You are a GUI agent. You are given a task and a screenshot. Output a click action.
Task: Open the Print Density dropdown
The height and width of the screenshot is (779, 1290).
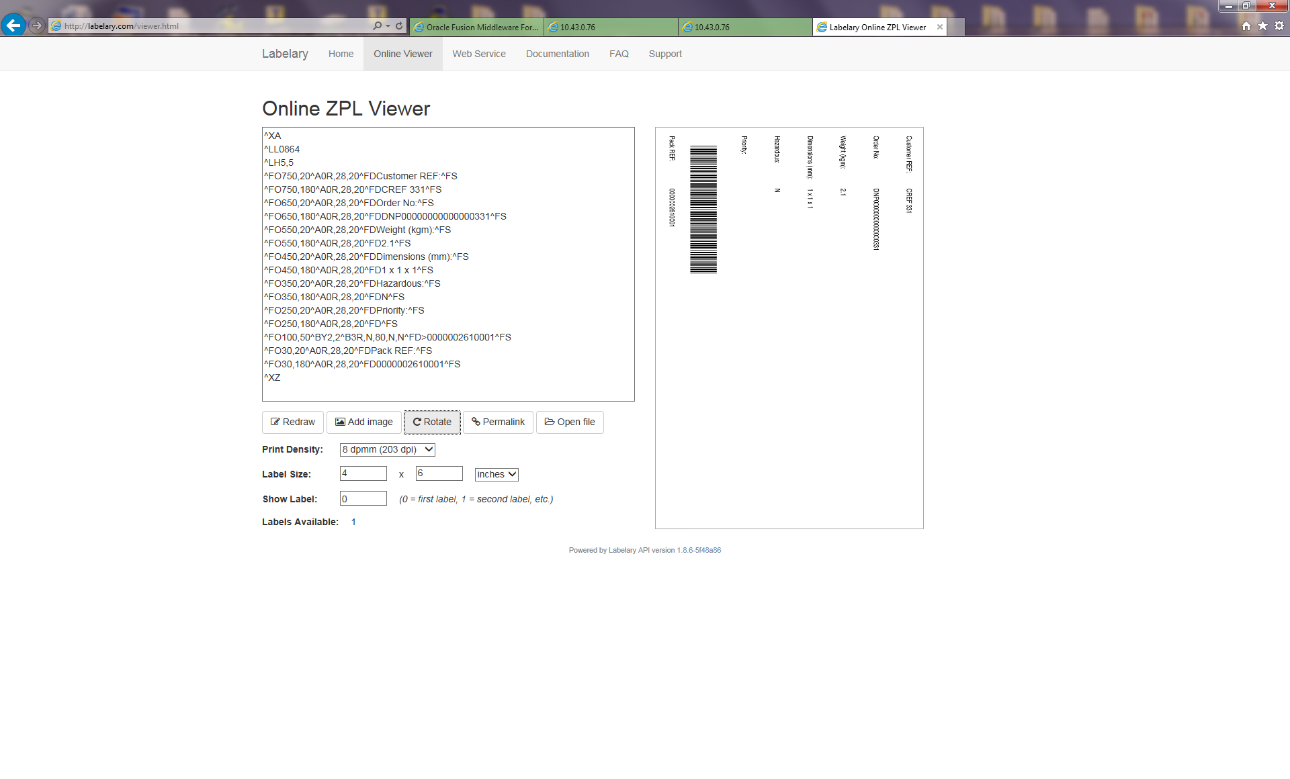click(388, 449)
